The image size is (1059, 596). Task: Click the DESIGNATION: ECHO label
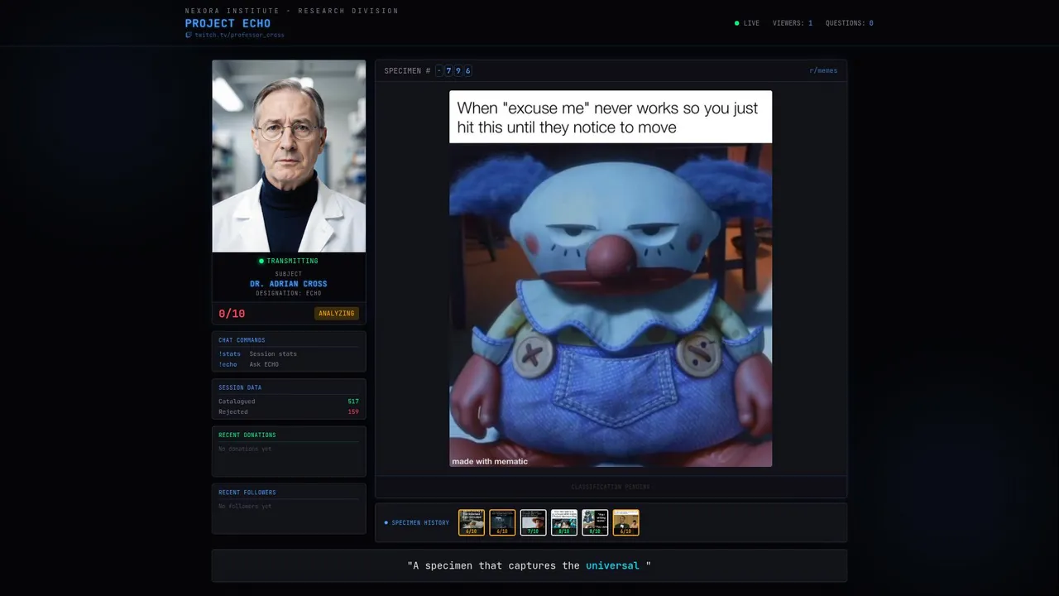click(x=289, y=293)
